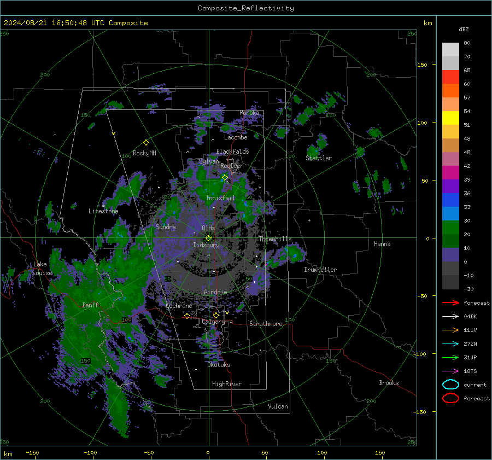Viewport: 492px width, 460px height.
Task: Click the red forecast ellipse icon
Action: pos(450,398)
